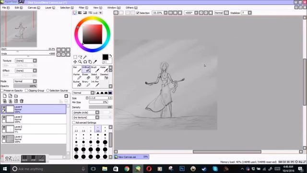The height and width of the screenshot is (173, 307).
Task: Open the canvas rotation angle dropdown
Action: [x=196, y=13]
